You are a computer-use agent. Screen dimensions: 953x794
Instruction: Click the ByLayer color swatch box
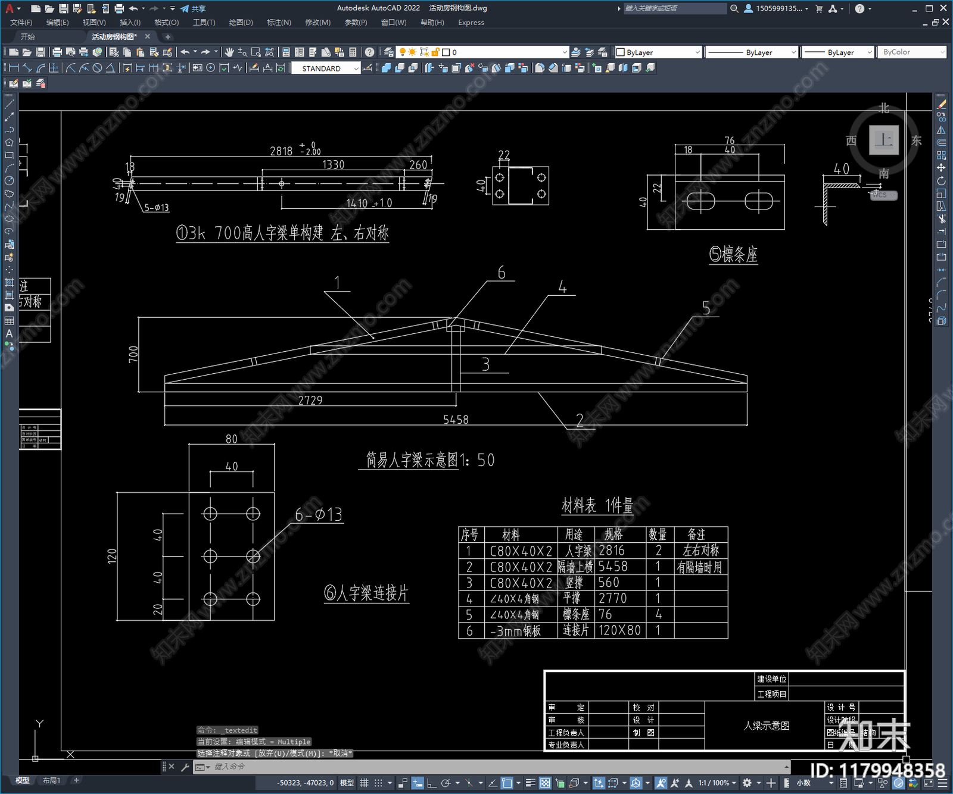tap(620, 52)
